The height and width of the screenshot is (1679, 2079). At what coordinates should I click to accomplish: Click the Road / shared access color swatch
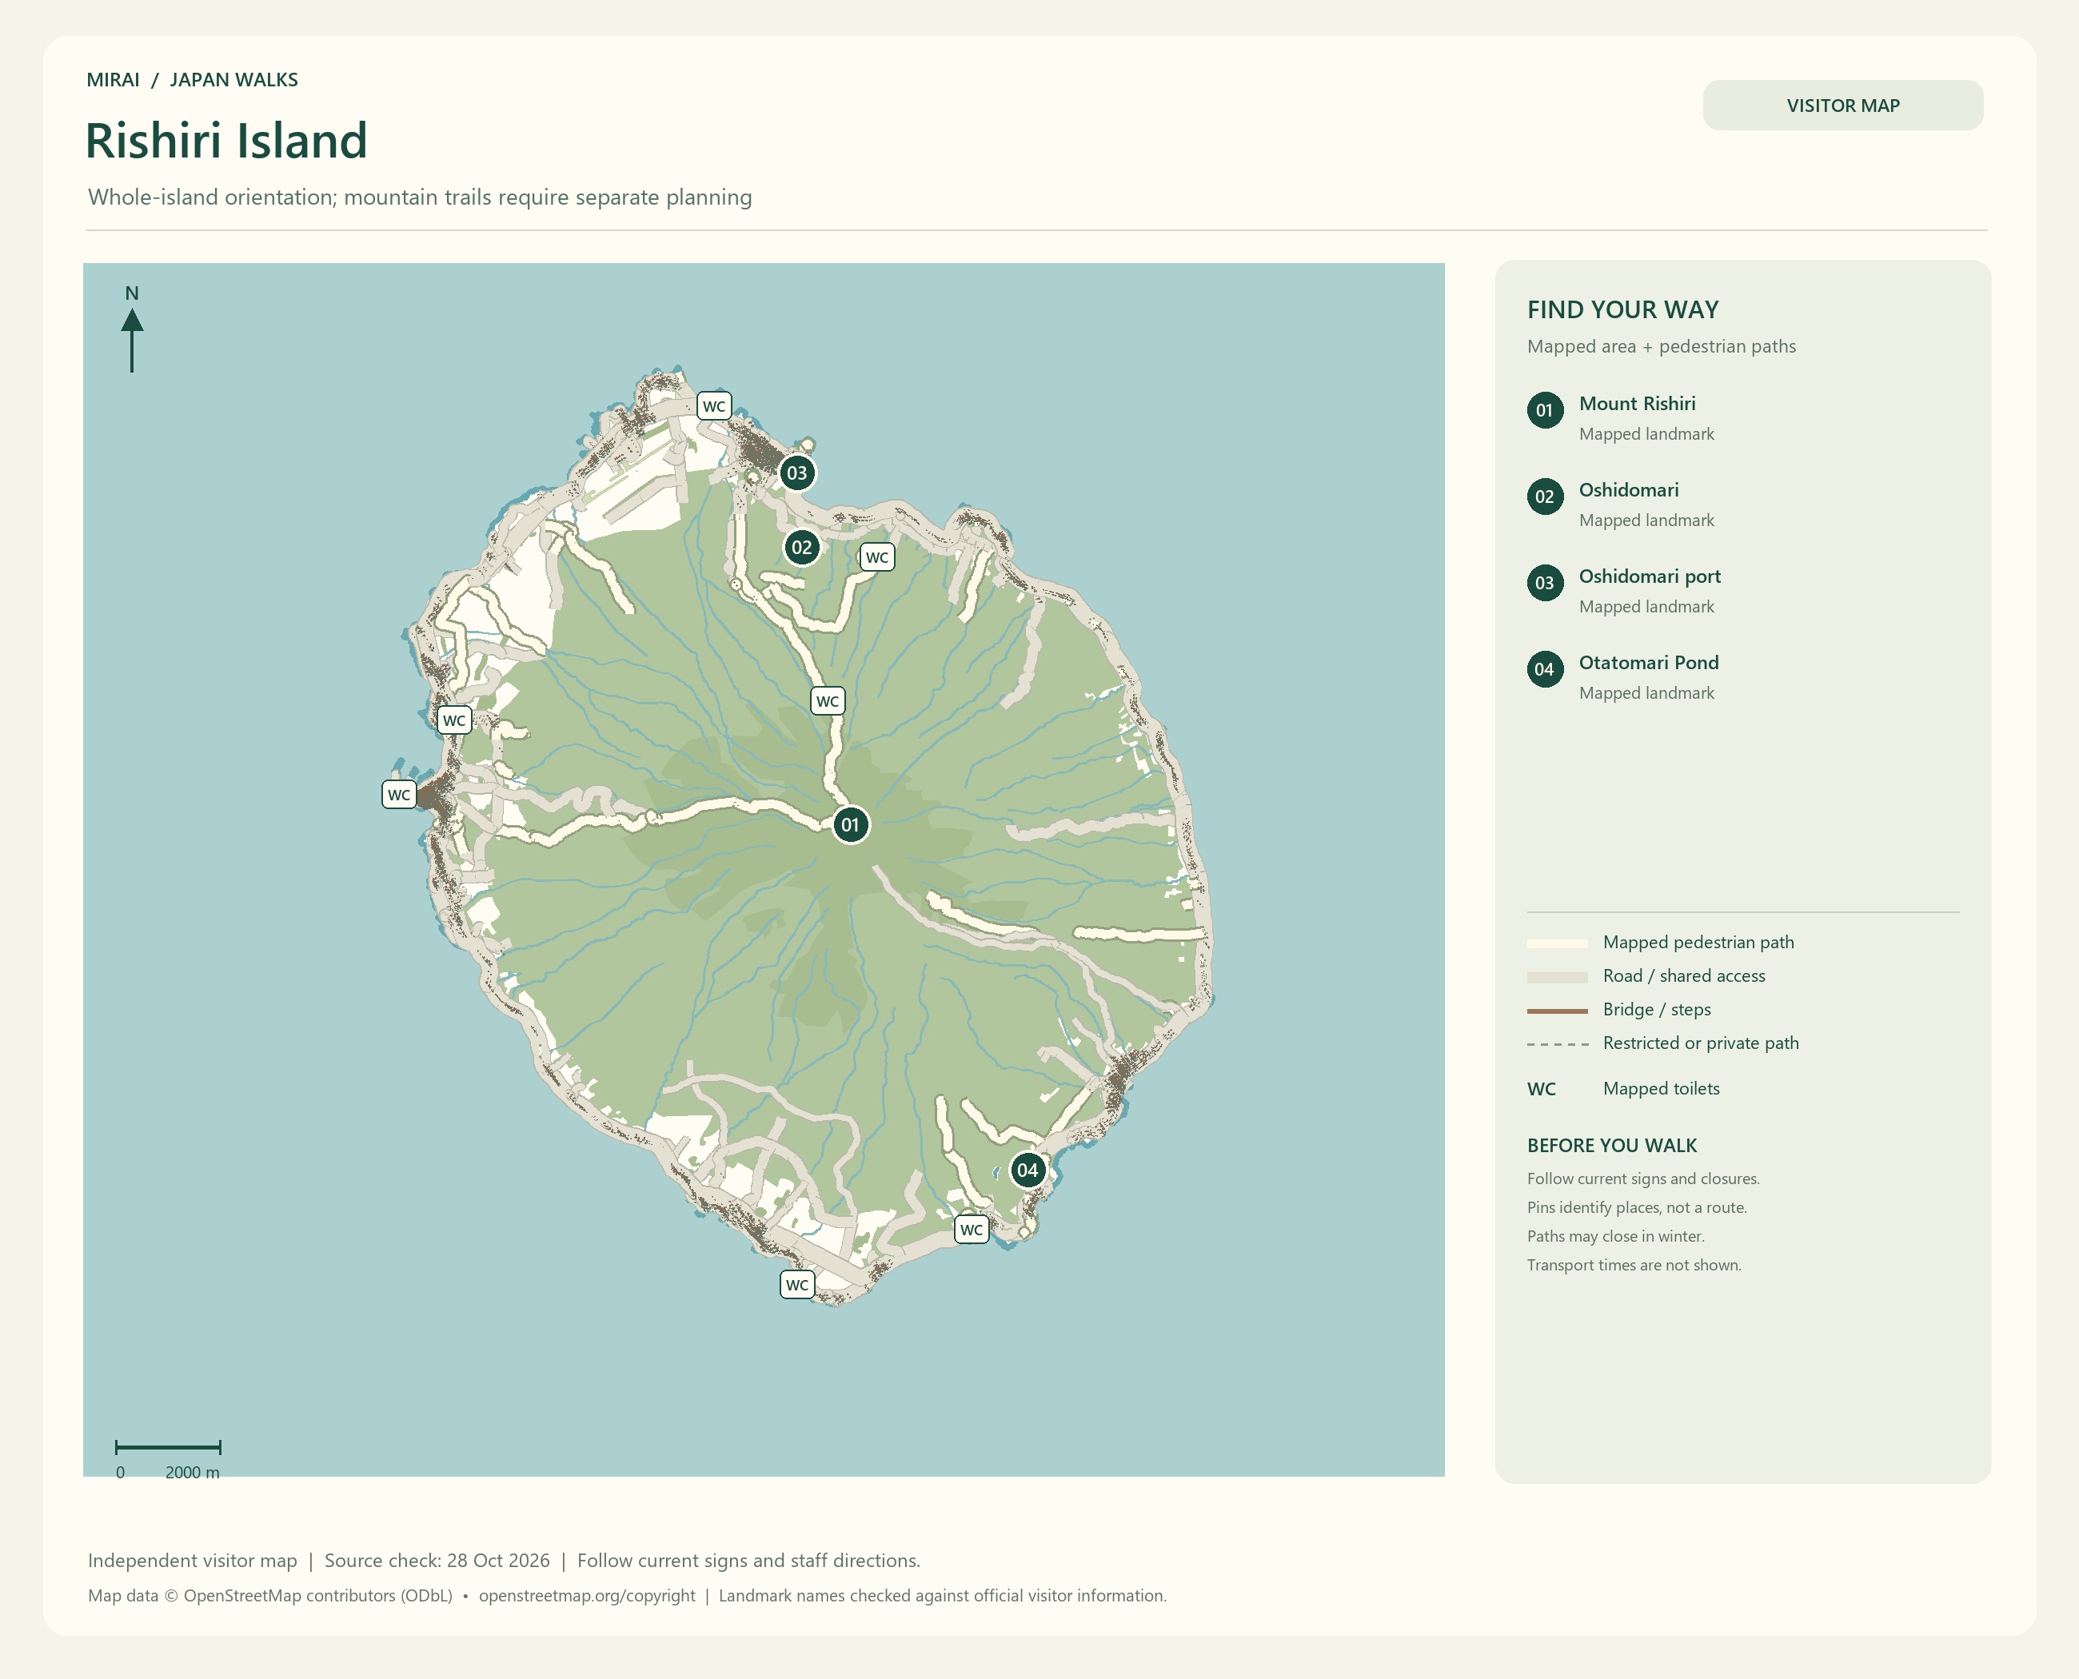click(x=1558, y=977)
